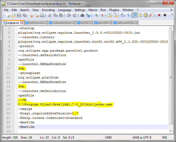Switch to the abc.f90 tab
Image resolution: width=176 pixels, height=142 pixels.
[103, 23]
